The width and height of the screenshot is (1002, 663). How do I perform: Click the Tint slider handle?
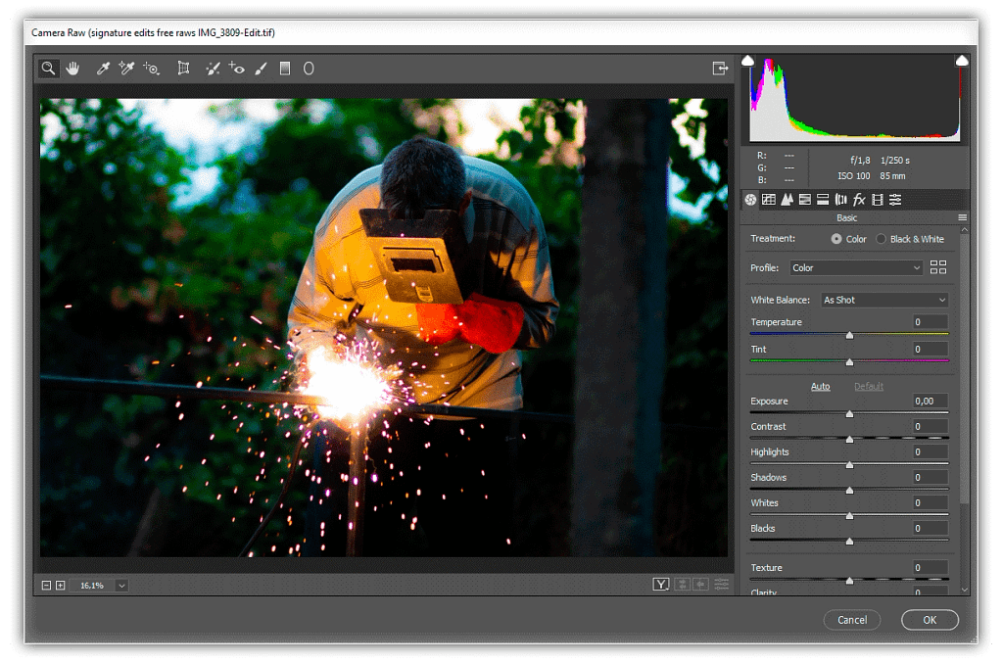849,362
